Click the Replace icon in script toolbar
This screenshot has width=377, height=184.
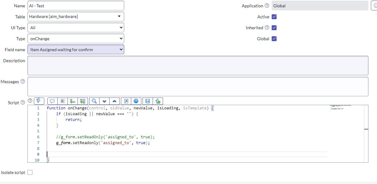[73, 101]
